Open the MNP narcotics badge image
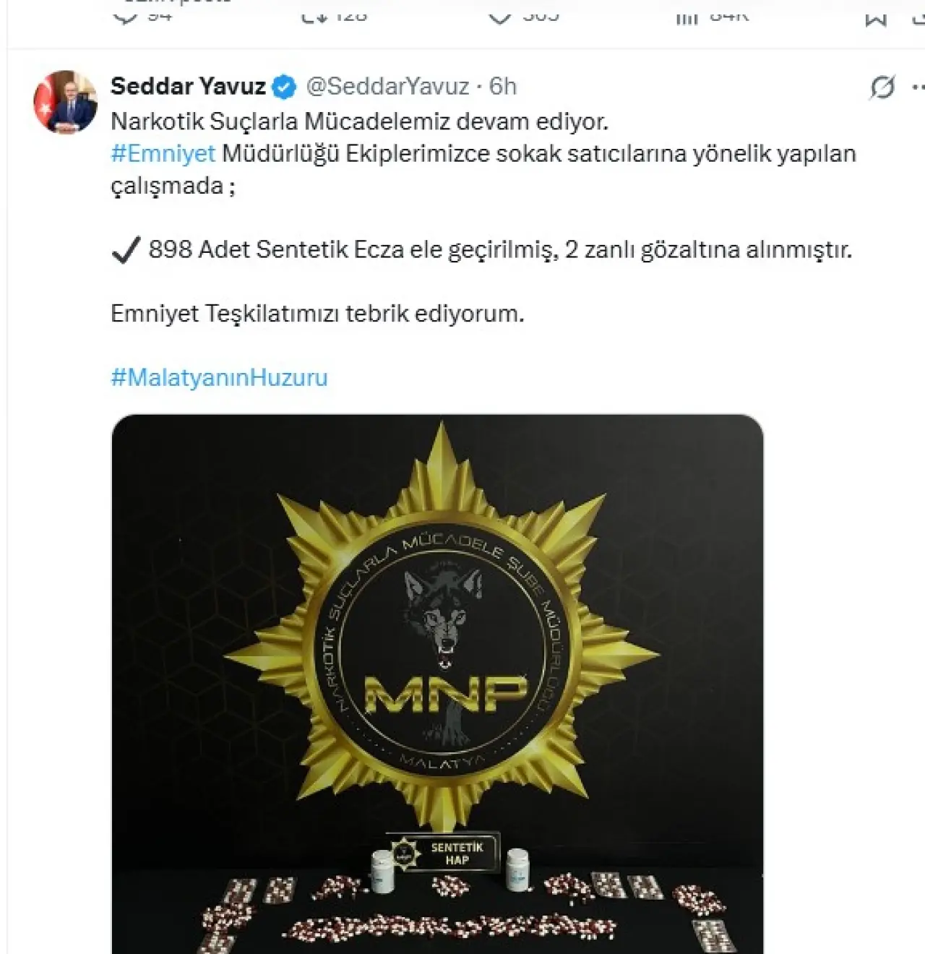 (x=438, y=684)
